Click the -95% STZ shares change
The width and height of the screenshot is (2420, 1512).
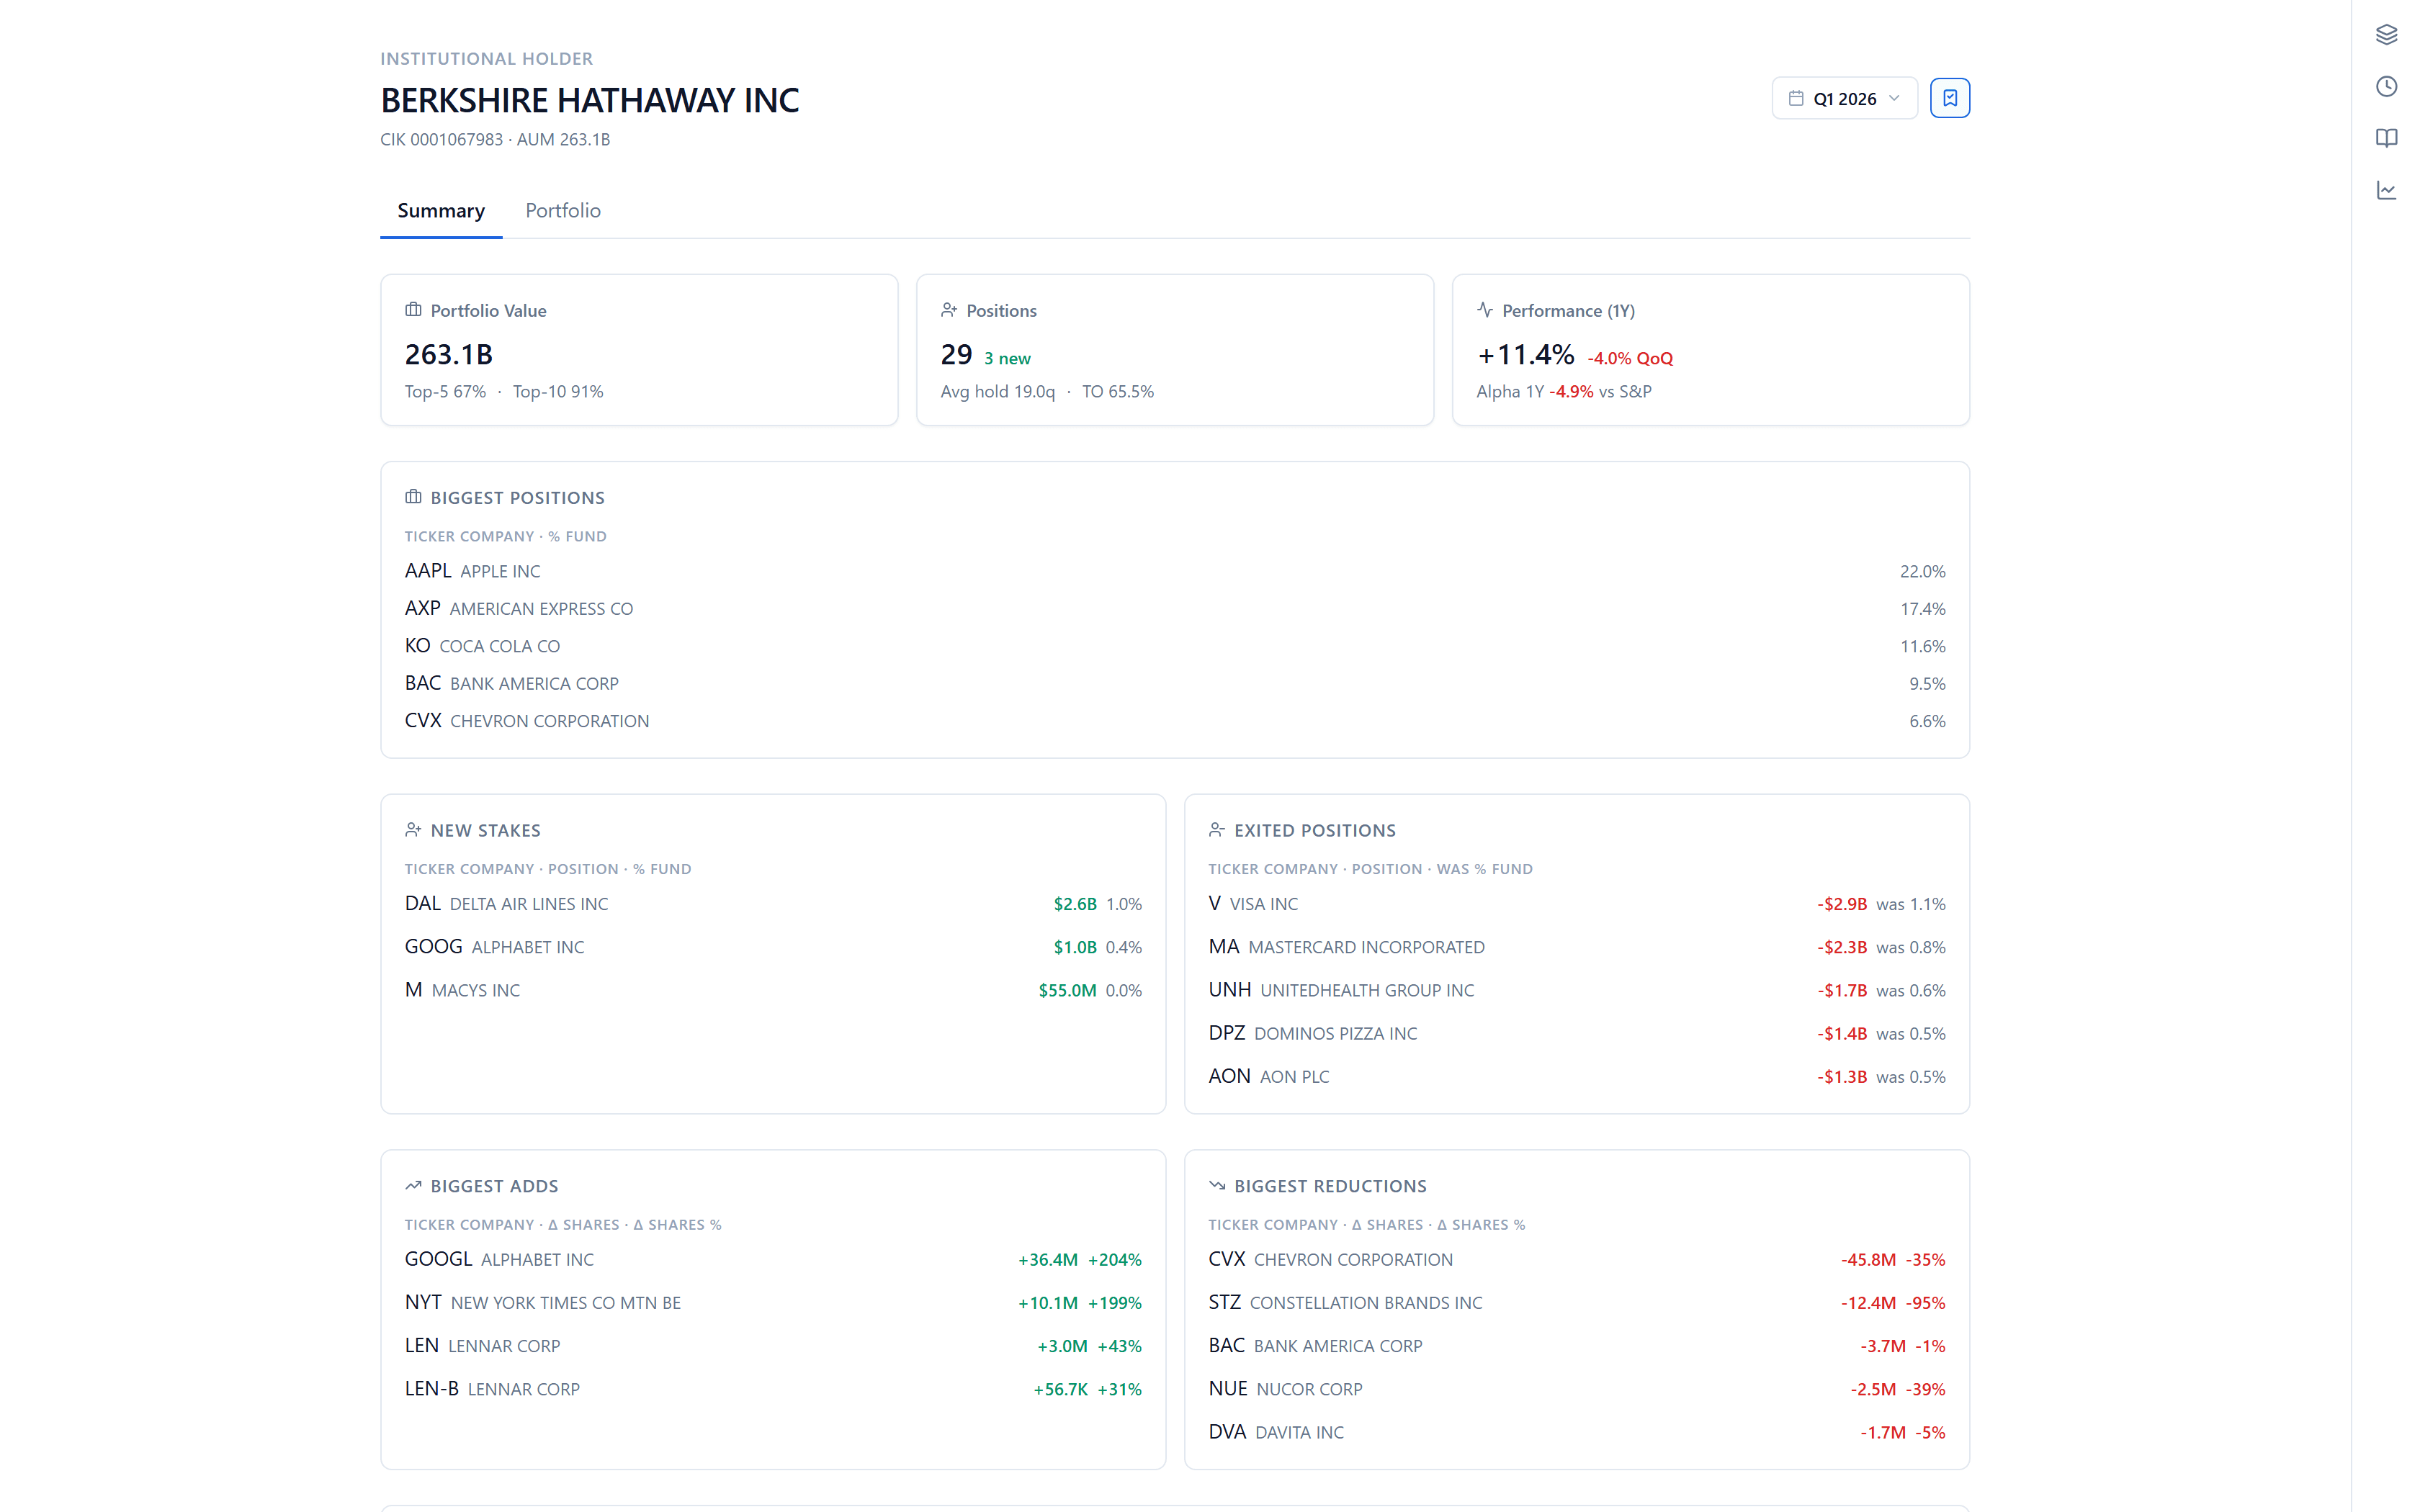coord(1925,1303)
